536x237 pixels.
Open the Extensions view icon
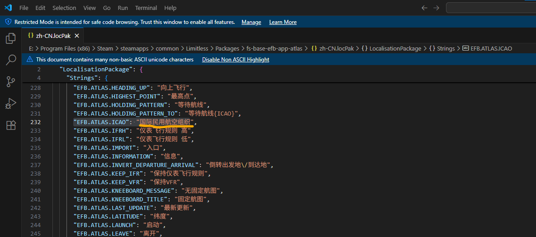tap(10, 125)
